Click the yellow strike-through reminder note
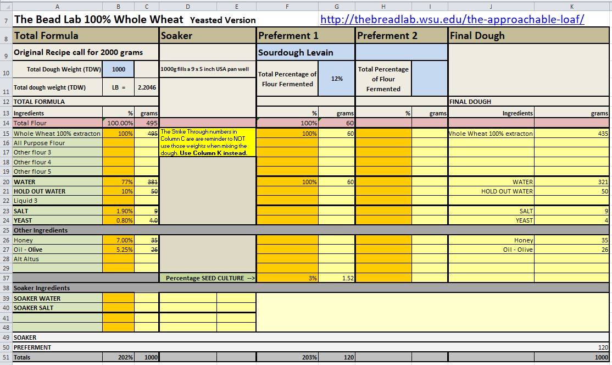Screen dimensions: 612x365 (x=208, y=142)
